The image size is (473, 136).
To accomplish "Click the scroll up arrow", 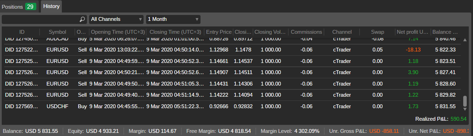I will pyautogui.click(x=465, y=40).
